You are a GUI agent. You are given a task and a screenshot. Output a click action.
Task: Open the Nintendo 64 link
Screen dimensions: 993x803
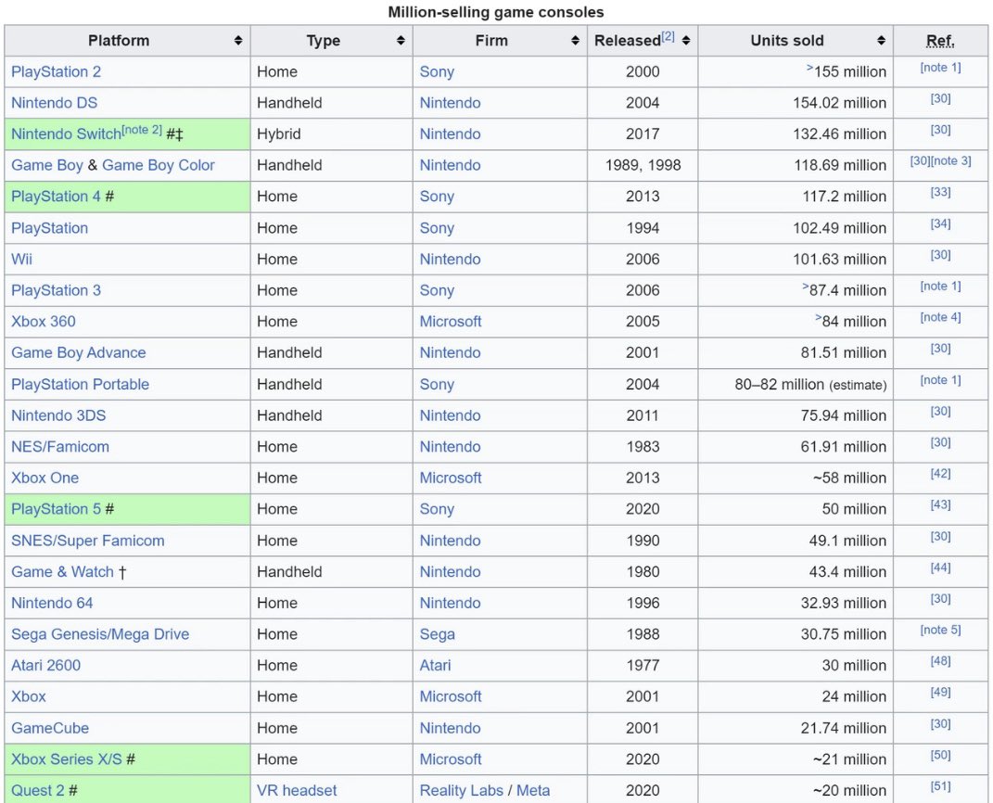(52, 603)
